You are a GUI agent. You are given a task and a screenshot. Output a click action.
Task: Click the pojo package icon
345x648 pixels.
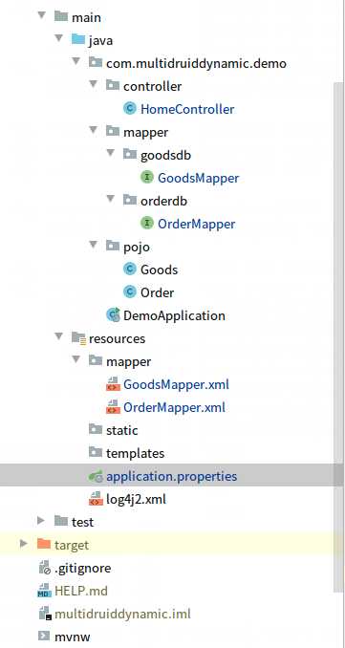point(113,246)
